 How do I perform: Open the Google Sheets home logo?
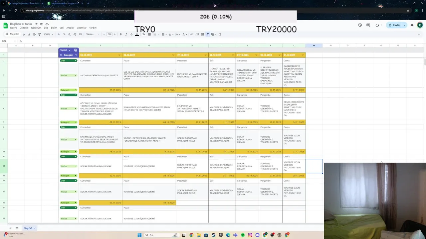point(5,26)
